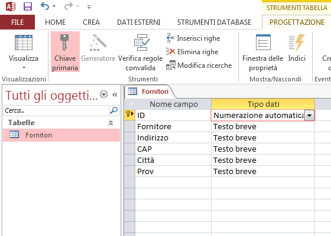The height and width of the screenshot is (236, 331).
Task: Click the Save floppy disk icon
Action: (x=28, y=6)
